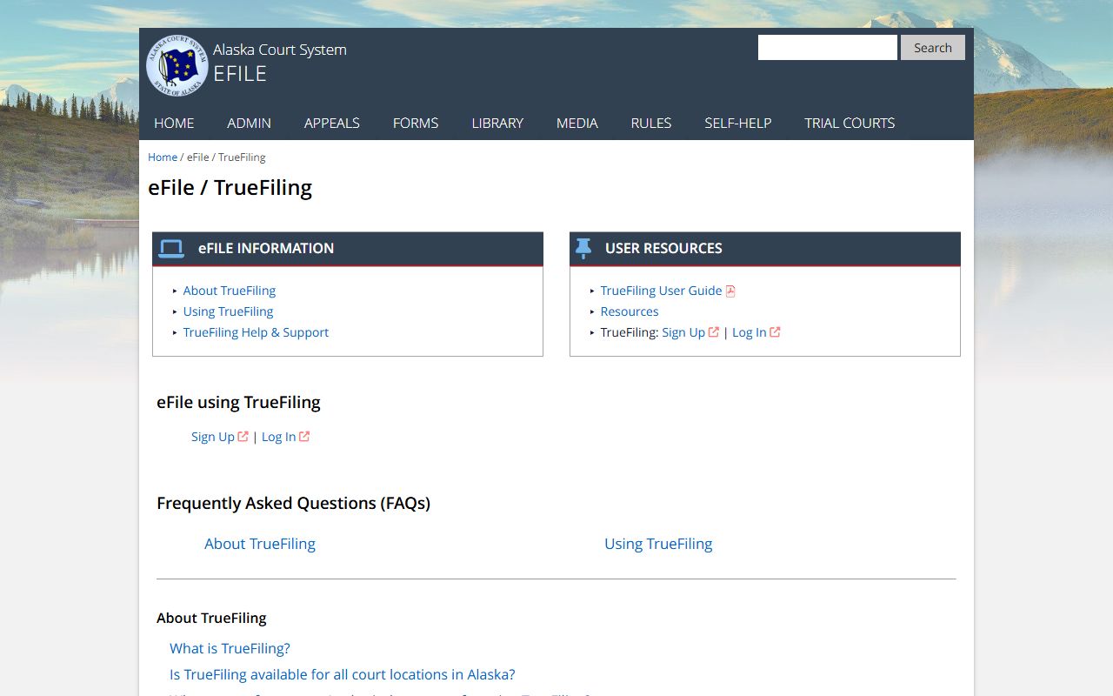Open the FORMS menu
Screen dimensions: 1113x696
tap(416, 123)
